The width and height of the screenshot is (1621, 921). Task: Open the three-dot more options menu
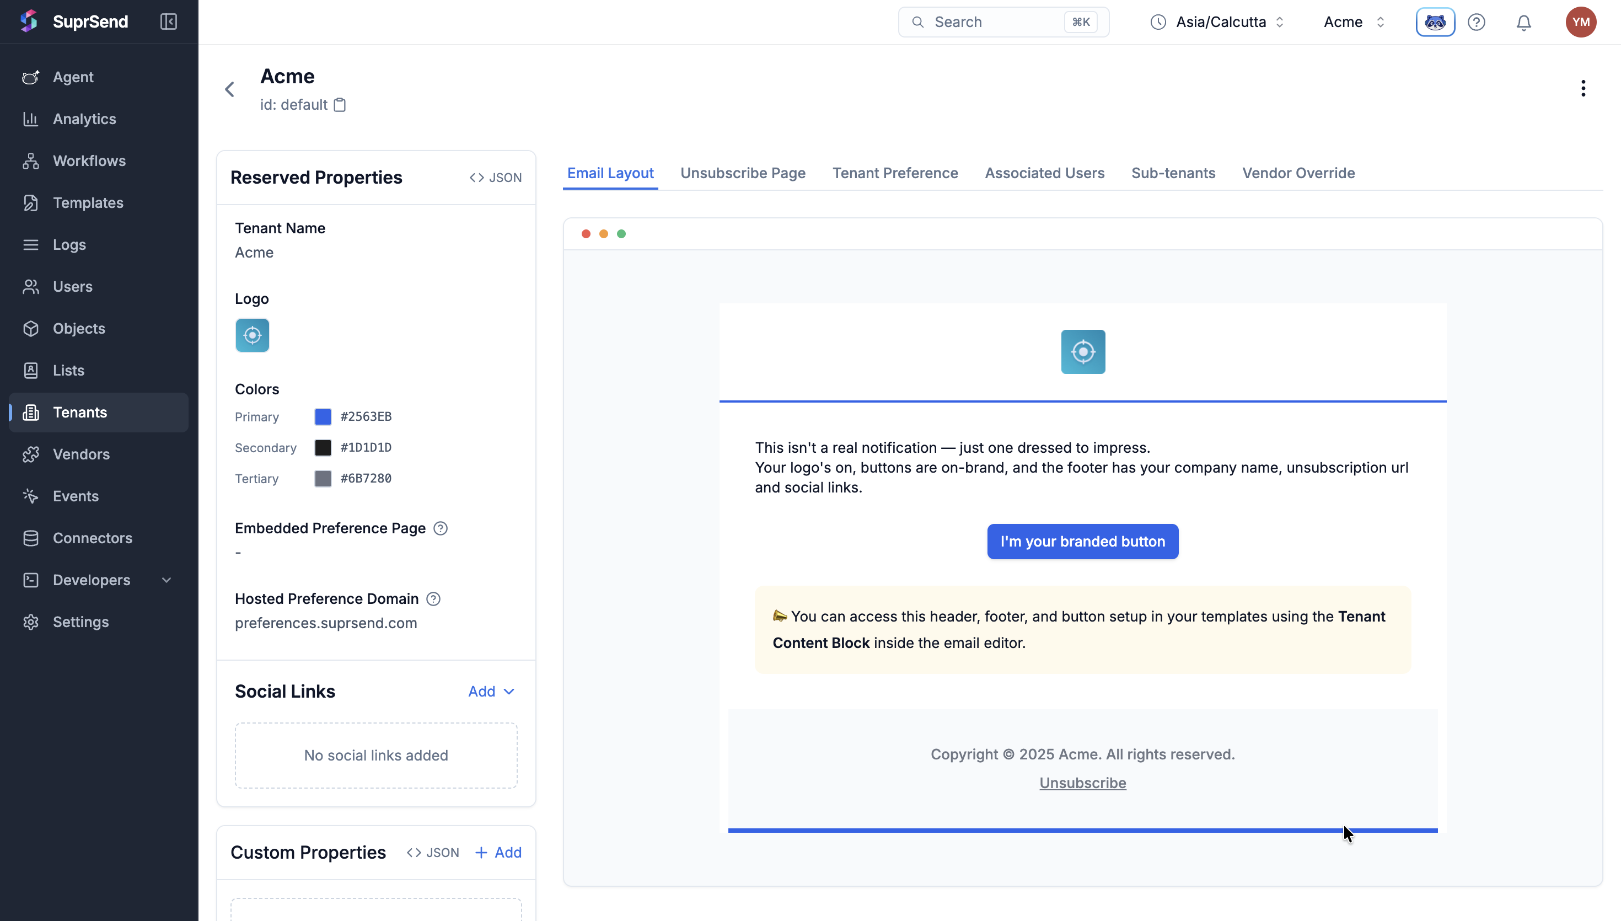pyautogui.click(x=1583, y=89)
